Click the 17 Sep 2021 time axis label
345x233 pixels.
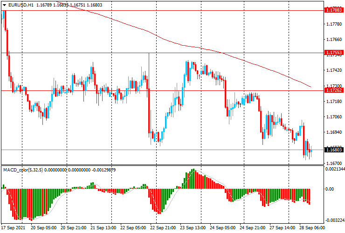13,227
